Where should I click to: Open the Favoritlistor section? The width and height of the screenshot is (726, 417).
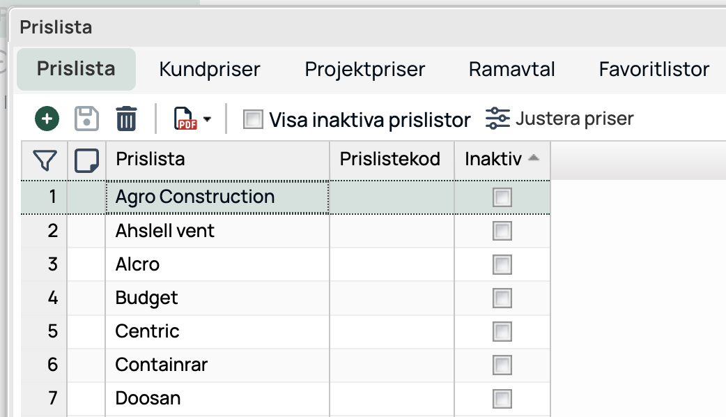pyautogui.click(x=653, y=69)
